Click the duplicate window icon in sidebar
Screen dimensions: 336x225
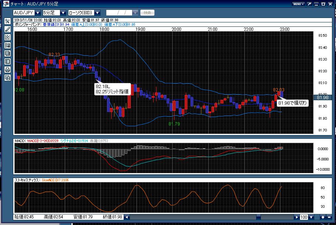(7, 77)
